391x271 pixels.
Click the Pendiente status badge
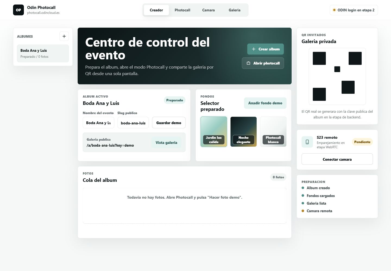tap(362, 142)
